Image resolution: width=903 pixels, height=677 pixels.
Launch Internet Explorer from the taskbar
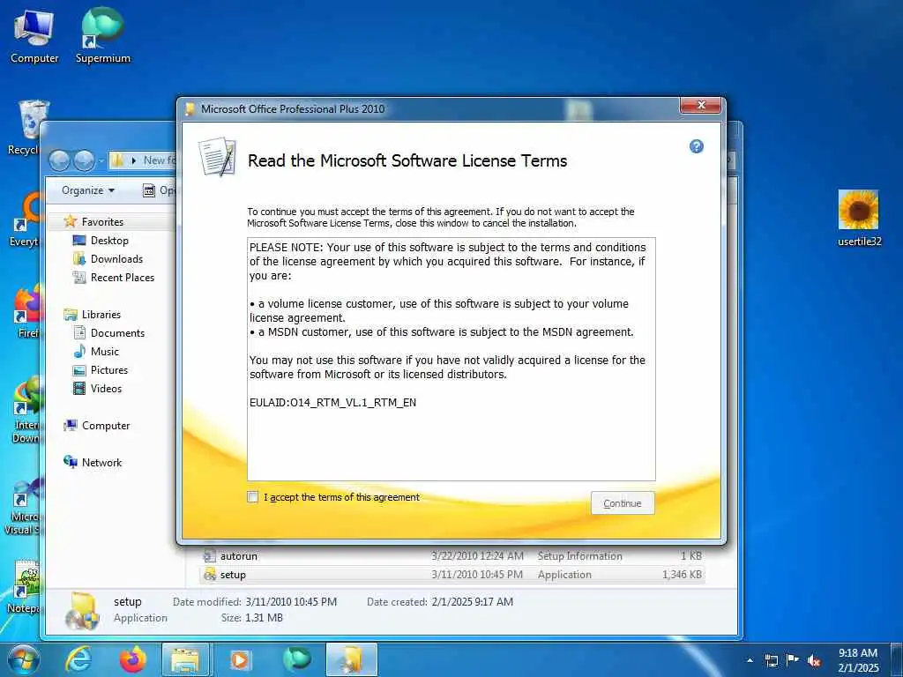point(78,659)
